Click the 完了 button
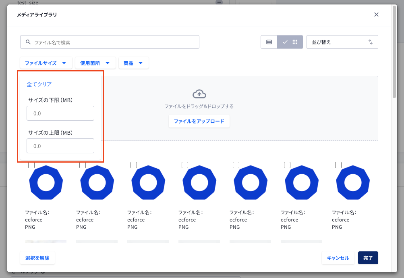 coord(368,258)
